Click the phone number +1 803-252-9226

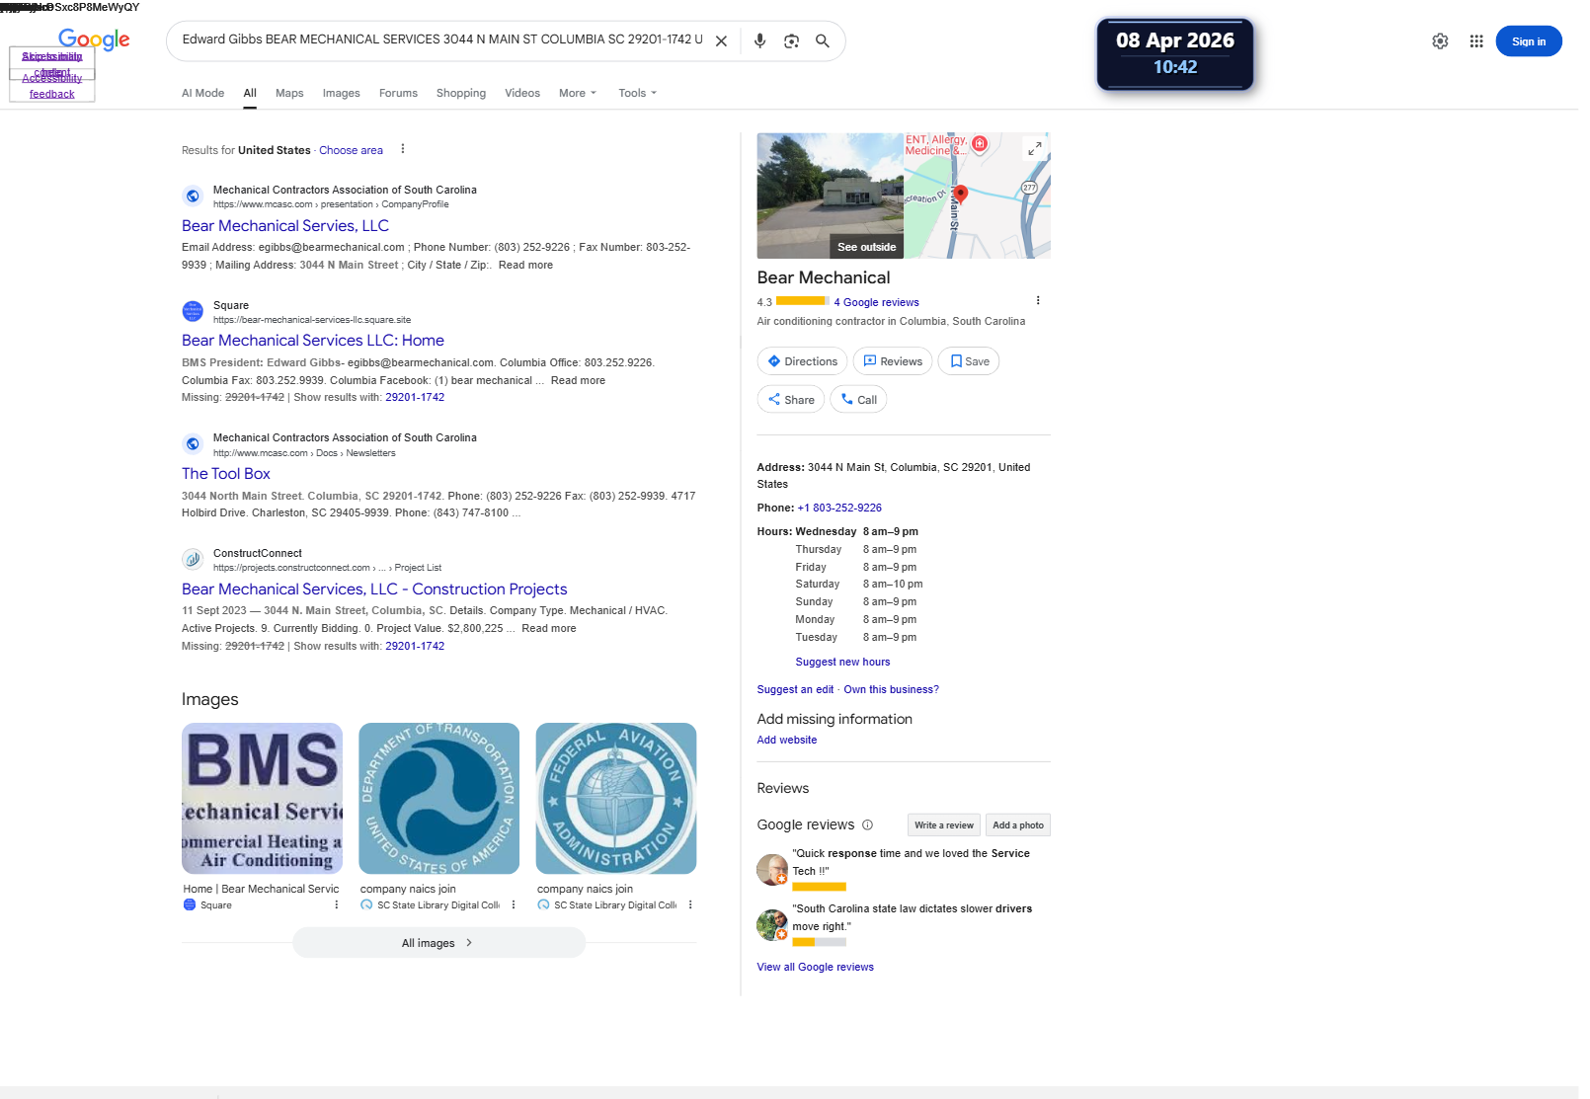coord(839,508)
